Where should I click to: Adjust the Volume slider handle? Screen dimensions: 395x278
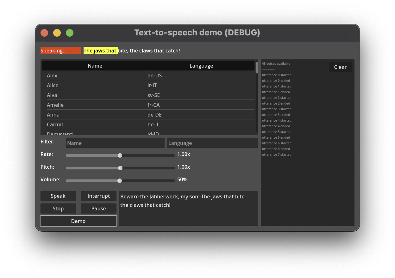click(119, 180)
